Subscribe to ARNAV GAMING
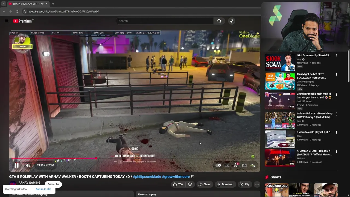350x197 pixels. (53, 184)
